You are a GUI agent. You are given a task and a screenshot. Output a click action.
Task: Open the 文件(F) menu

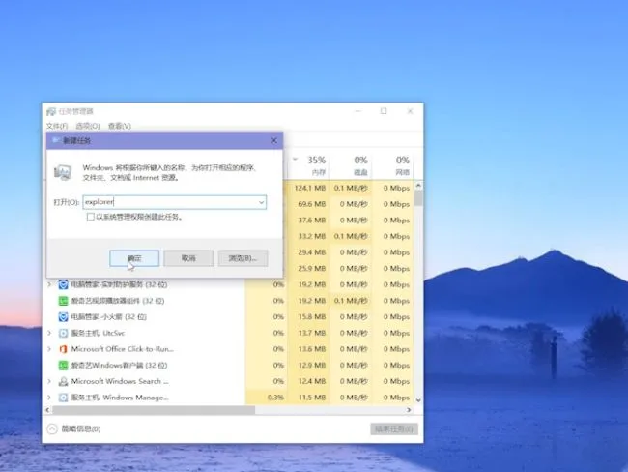[56, 126]
